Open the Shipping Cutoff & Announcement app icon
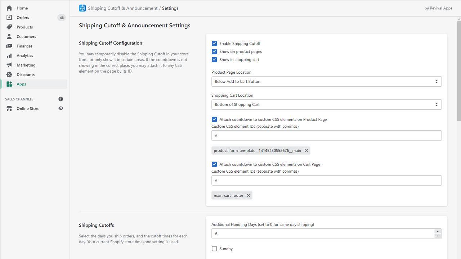 (82, 8)
